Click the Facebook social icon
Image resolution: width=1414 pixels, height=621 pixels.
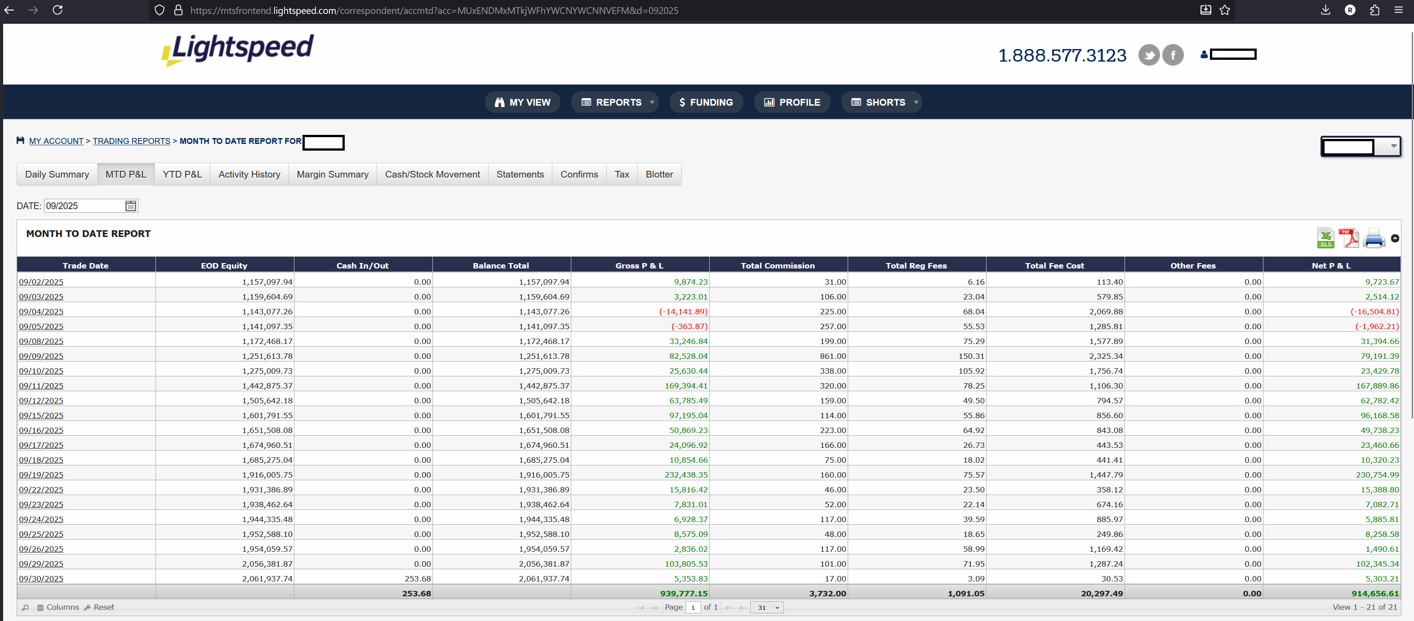point(1173,55)
